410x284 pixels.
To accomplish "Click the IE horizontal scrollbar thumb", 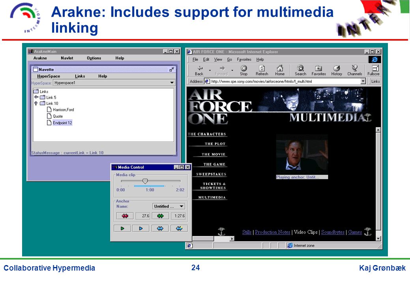I will [203, 239].
